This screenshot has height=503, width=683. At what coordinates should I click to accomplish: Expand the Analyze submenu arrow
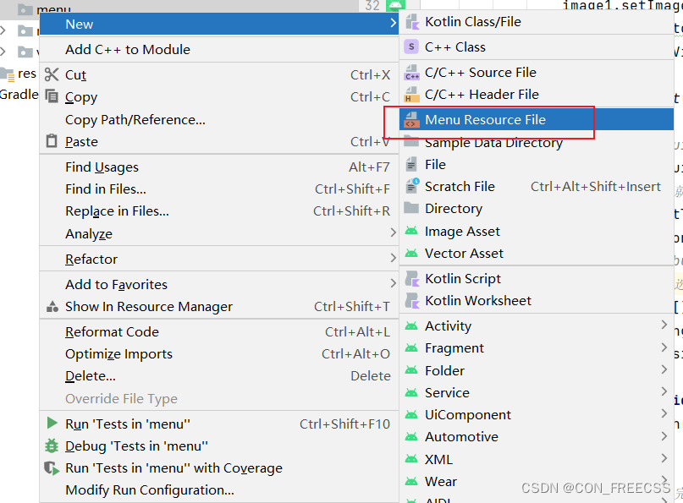(394, 232)
